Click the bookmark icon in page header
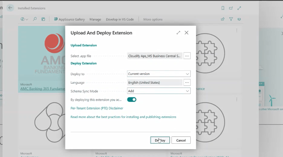Viewport: 283px width, 157px height. pos(223,8)
